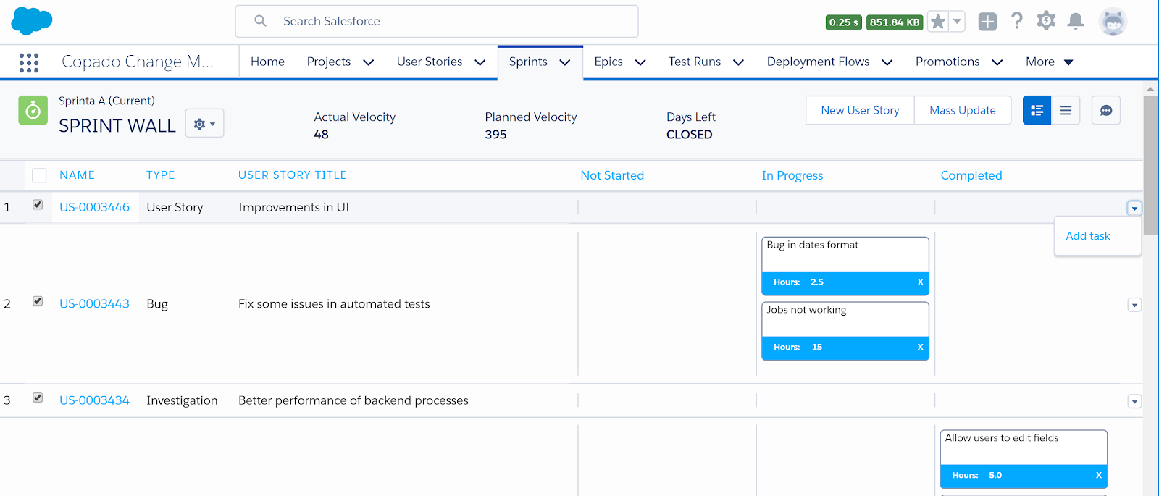Viewport: 1159px width, 496px height.
Task: Uncheck the US-0003446 row checkbox
Action: point(38,205)
